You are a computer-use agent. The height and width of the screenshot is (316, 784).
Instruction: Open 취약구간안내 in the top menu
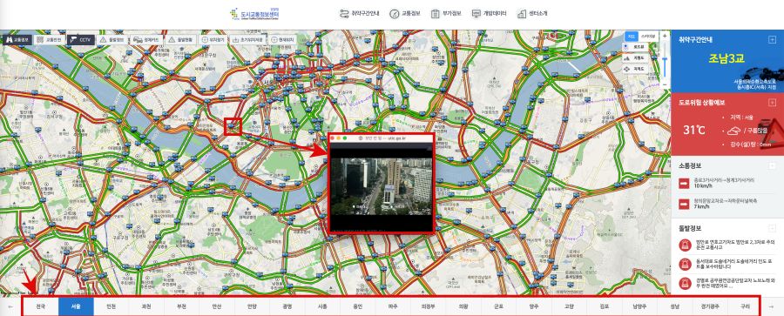(359, 14)
